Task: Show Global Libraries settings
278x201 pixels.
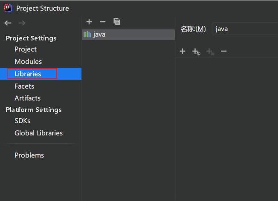Action: click(38, 133)
